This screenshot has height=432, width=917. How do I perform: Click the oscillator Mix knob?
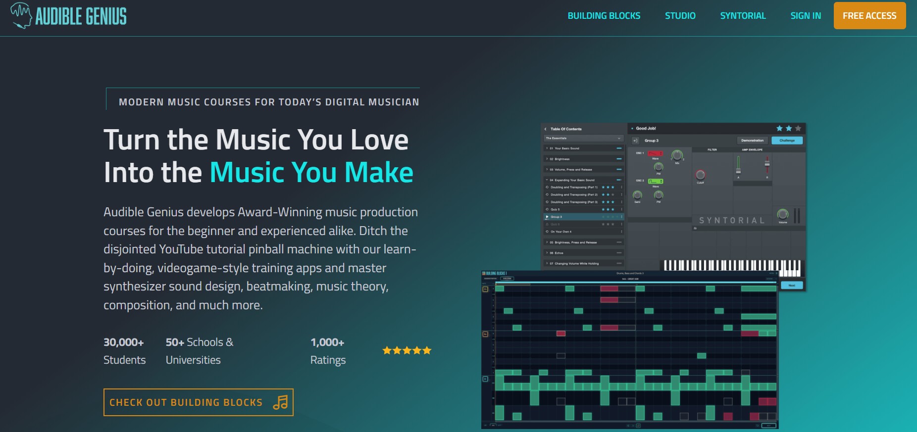point(677,155)
